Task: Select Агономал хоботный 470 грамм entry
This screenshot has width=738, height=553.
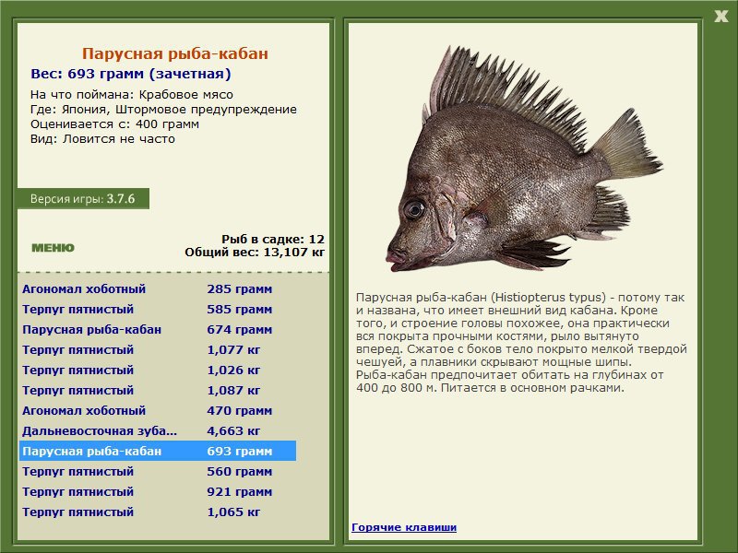Action: point(158,410)
